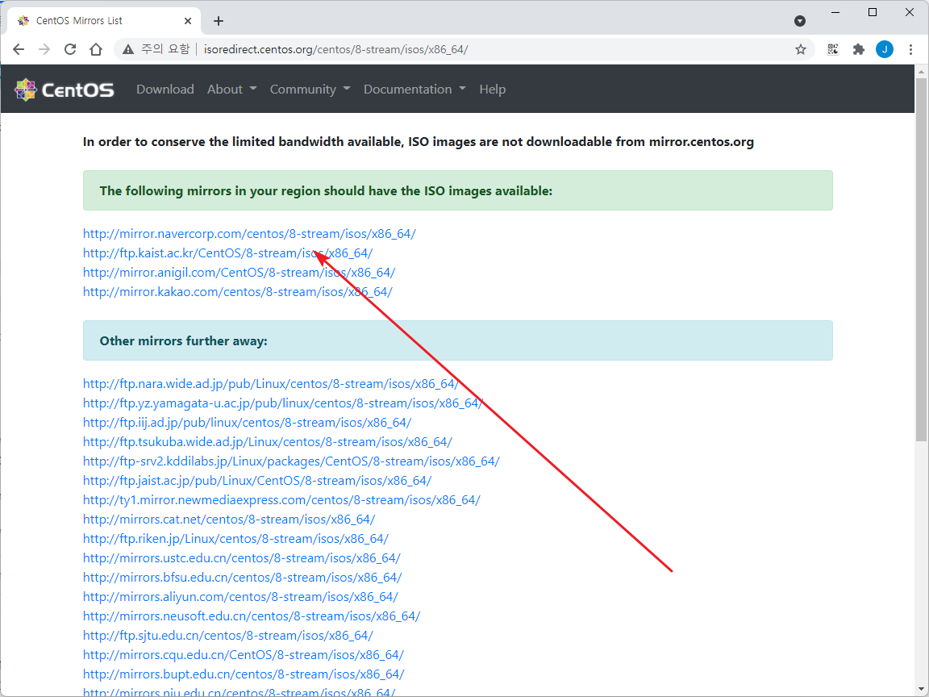Image resolution: width=929 pixels, height=697 pixels.
Task: Click the address bar URL
Action: (336, 50)
